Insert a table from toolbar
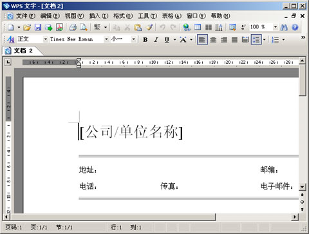The image size is (309, 234). [x=198, y=27]
